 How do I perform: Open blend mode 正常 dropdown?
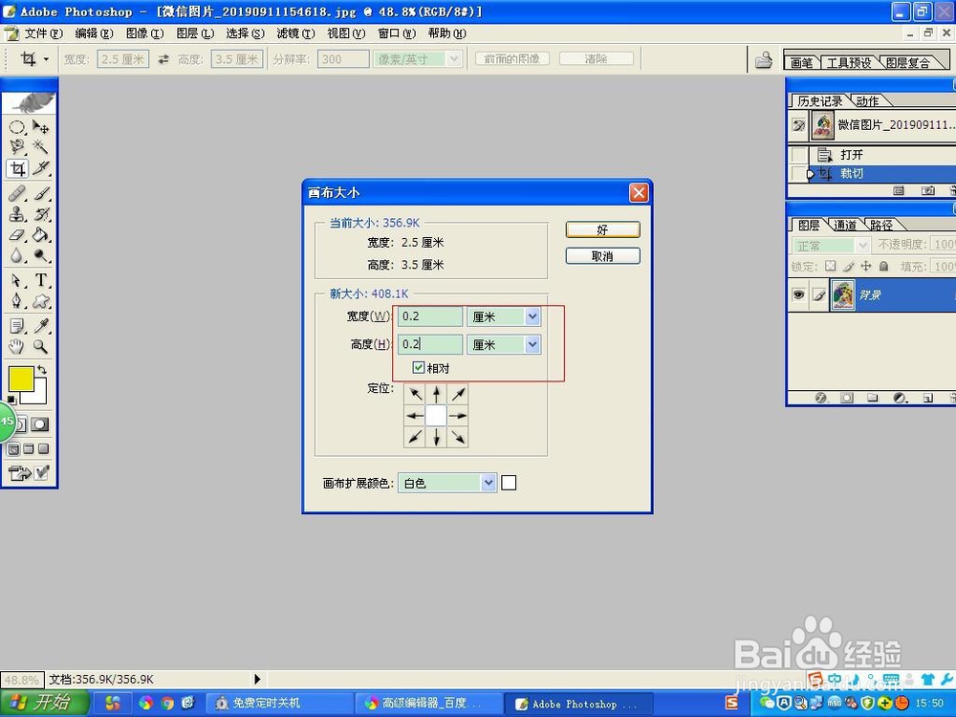[862, 245]
